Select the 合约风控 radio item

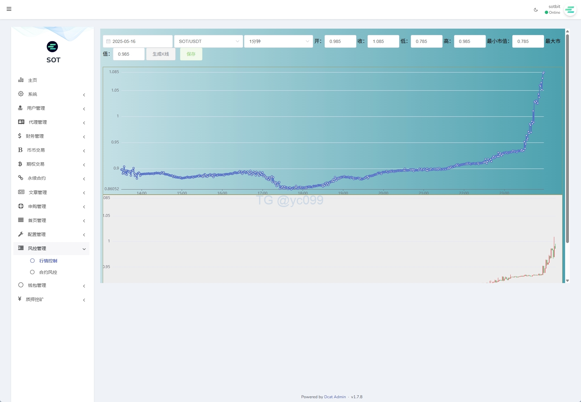(32, 272)
